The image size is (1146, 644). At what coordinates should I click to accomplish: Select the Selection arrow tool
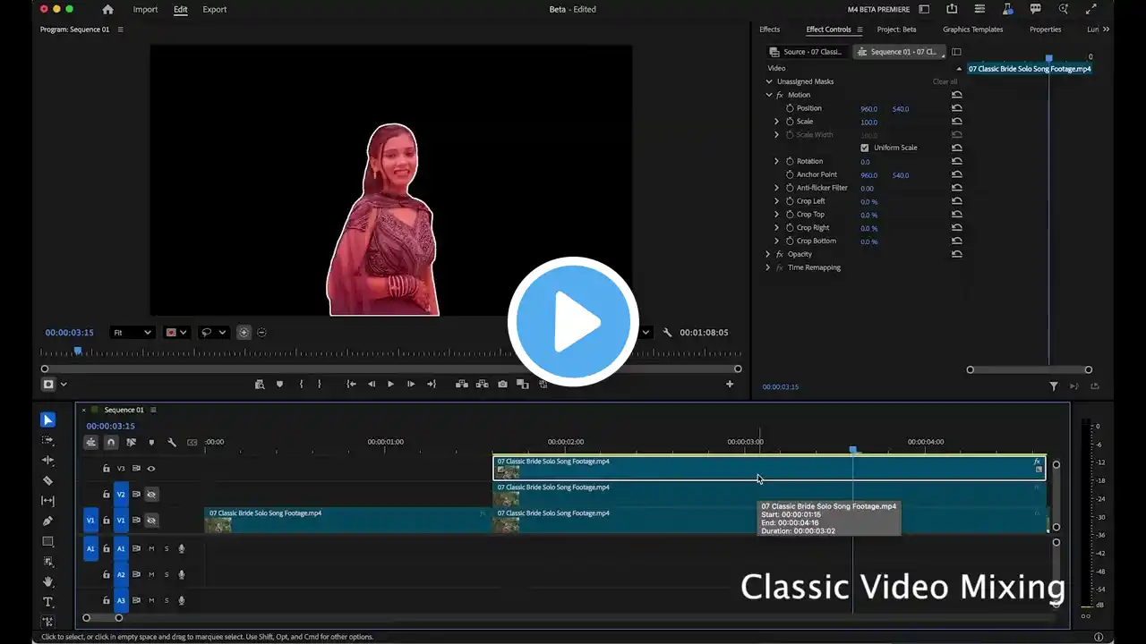pos(48,419)
